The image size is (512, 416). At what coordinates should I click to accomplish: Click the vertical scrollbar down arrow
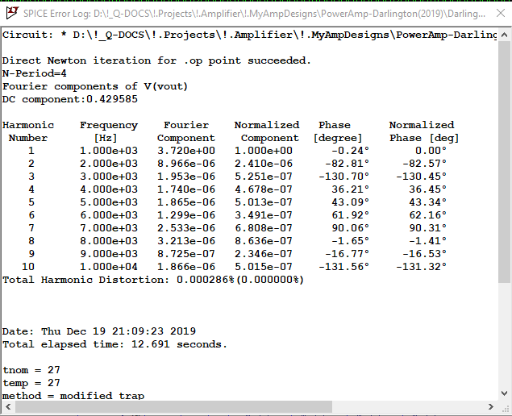pyautogui.click(x=504, y=393)
